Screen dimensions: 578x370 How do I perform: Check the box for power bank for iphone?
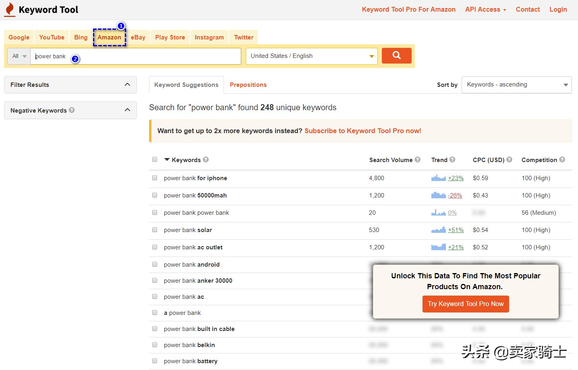(x=155, y=178)
